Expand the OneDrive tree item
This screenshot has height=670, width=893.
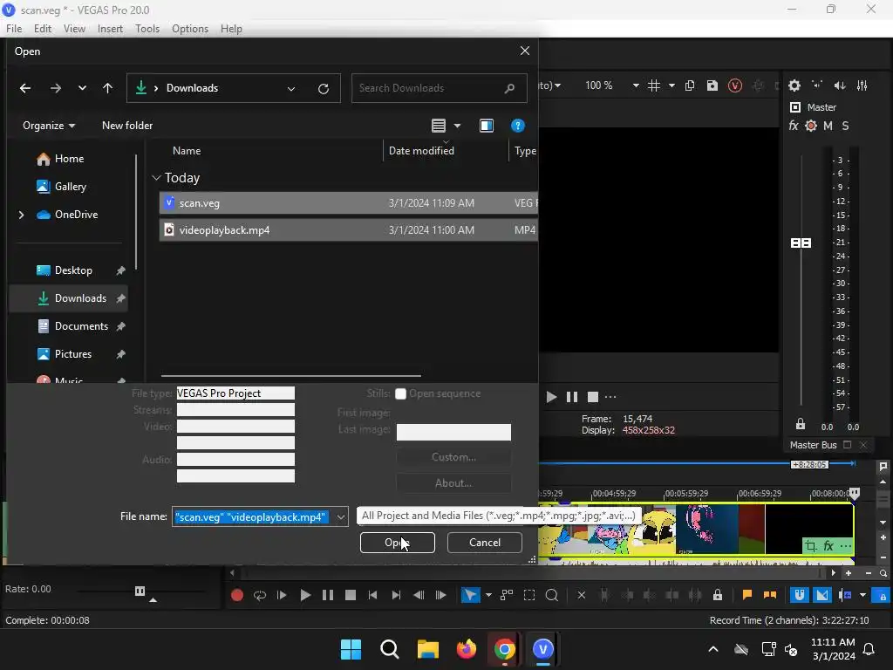click(21, 215)
